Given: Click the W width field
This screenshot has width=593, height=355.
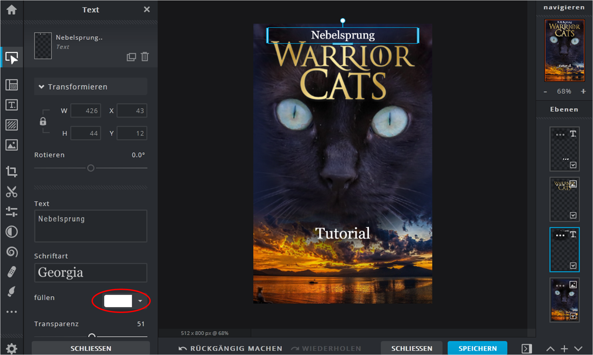Looking at the screenshot, I should (86, 111).
